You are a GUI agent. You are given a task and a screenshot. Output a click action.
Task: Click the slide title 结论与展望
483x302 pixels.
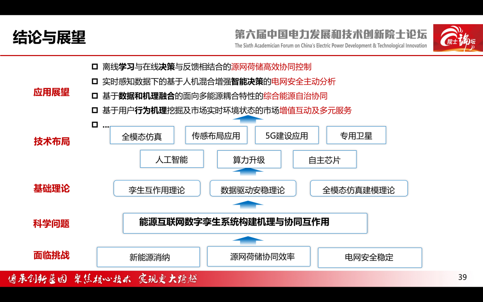point(49,37)
